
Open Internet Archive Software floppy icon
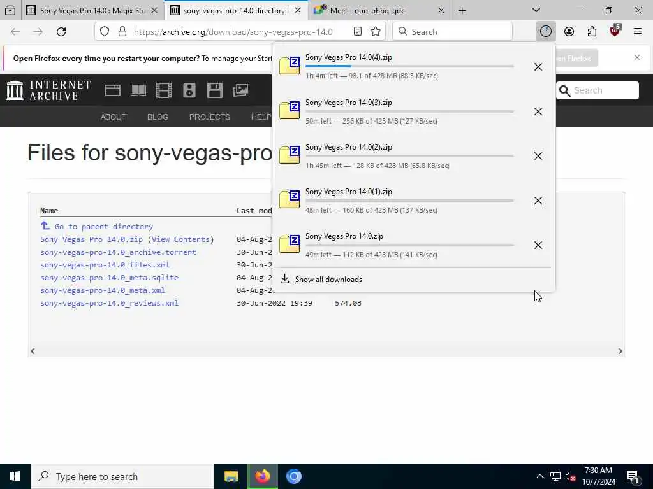click(215, 90)
